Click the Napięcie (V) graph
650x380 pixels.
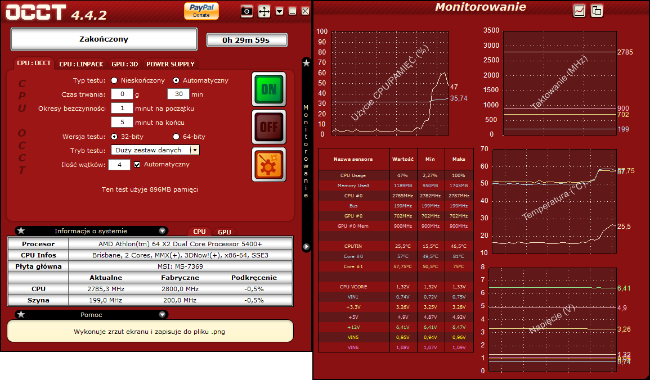552,319
